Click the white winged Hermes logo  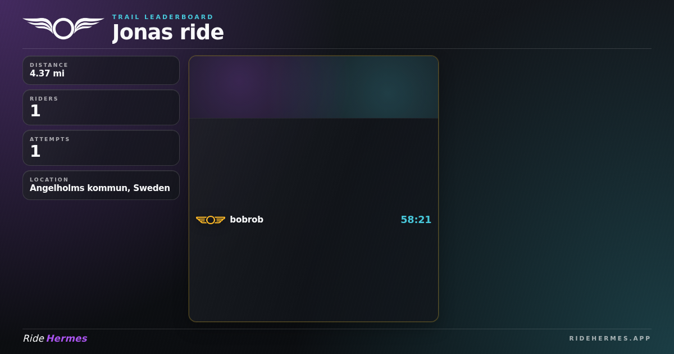63,28
